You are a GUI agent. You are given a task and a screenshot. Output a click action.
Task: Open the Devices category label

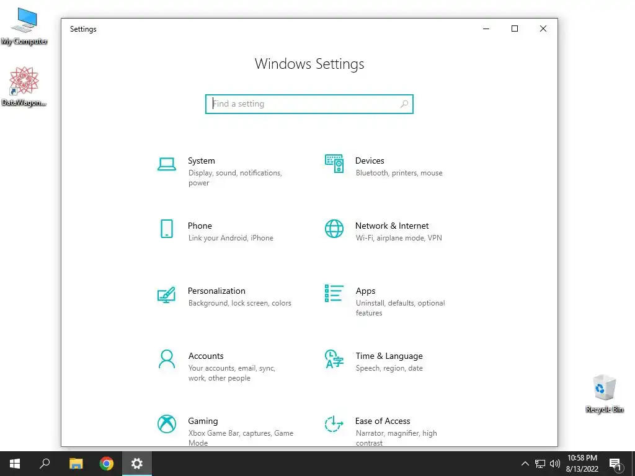(370, 161)
